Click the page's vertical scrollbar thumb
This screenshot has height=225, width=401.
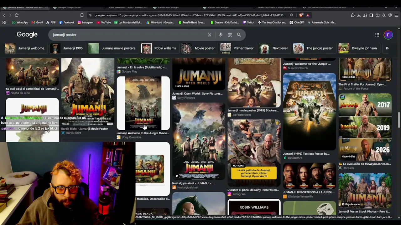click(x=399, y=120)
